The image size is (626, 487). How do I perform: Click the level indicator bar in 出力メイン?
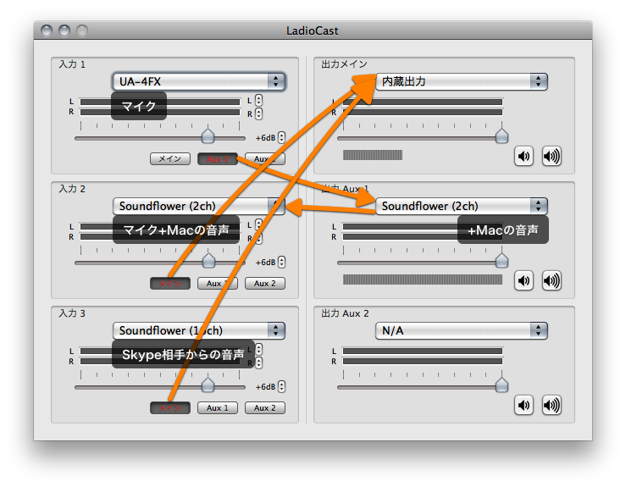tap(373, 155)
